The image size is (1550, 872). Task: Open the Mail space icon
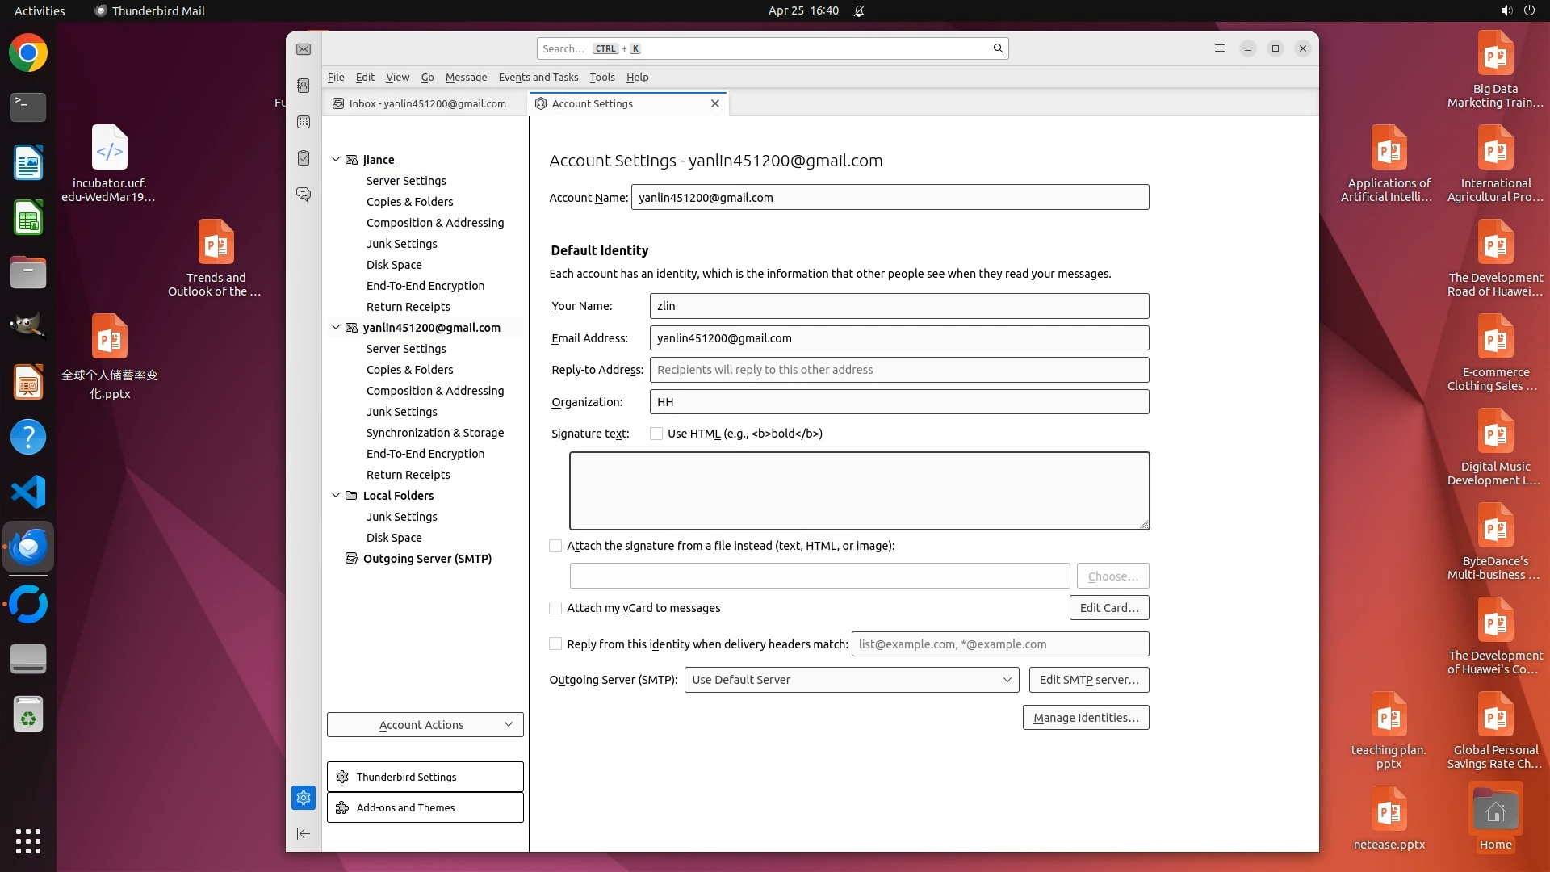click(x=304, y=49)
